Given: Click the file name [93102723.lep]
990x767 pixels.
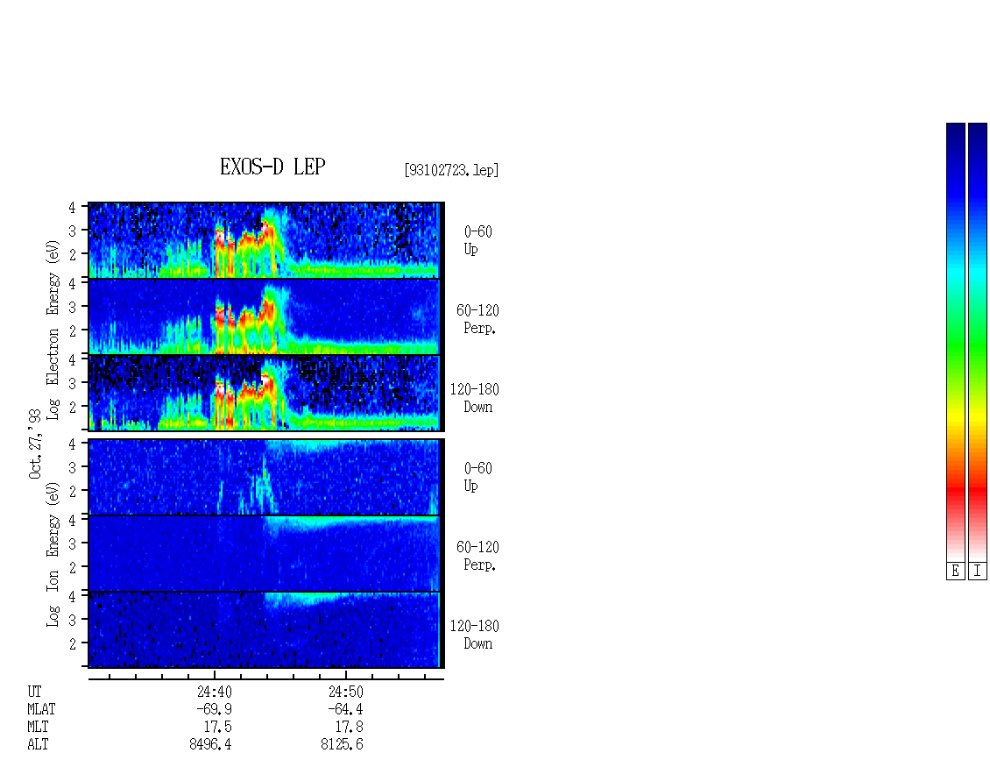Looking at the screenshot, I should coord(451,170).
